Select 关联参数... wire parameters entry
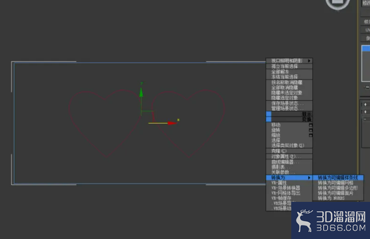Image resolution: width=370 pixels, height=239 pixels. click(x=289, y=172)
